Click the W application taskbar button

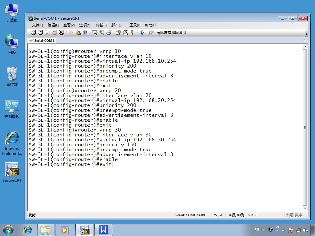(x=104, y=230)
